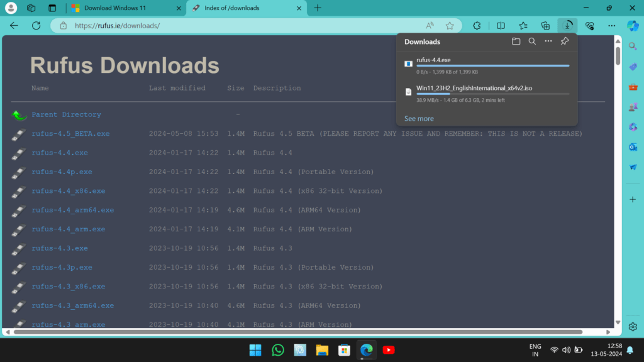This screenshot has width=644, height=362.
Task: Click the Win11 ISO download entry
Action: 487,94
